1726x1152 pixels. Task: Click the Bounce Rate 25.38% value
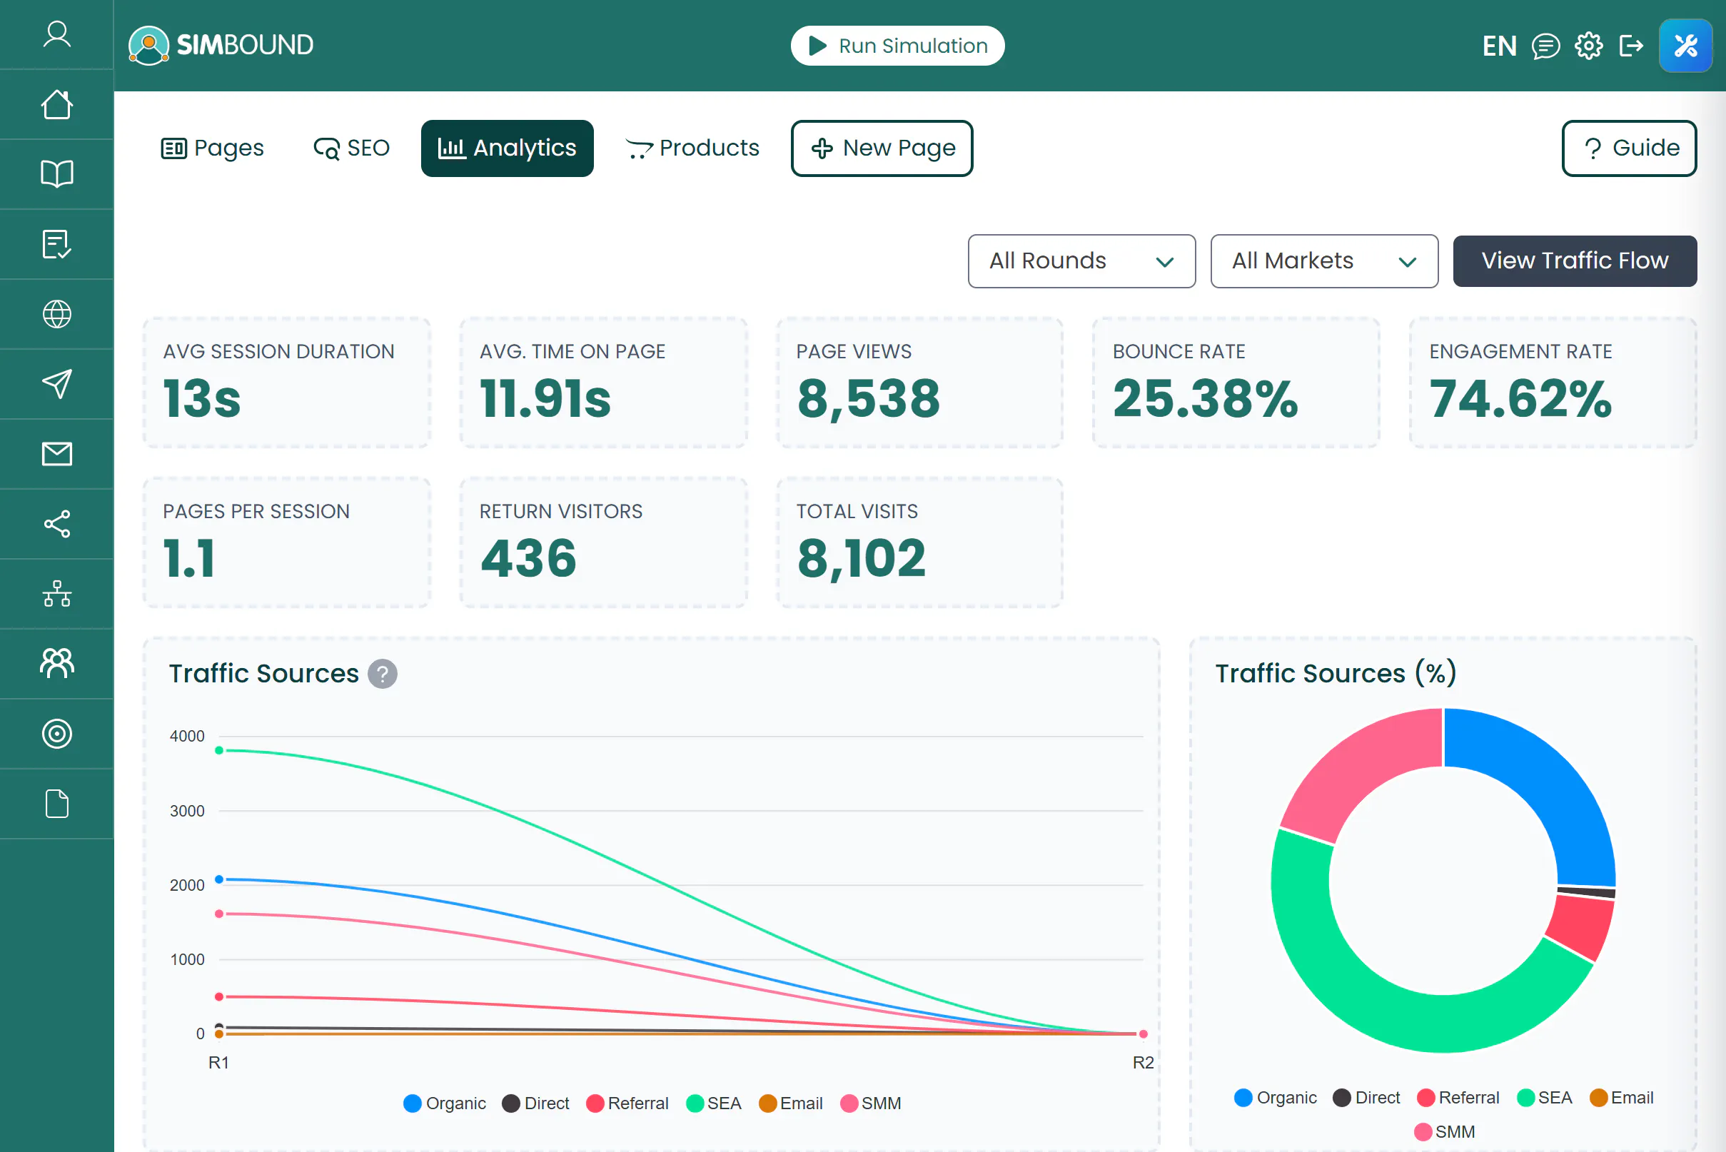click(x=1205, y=399)
